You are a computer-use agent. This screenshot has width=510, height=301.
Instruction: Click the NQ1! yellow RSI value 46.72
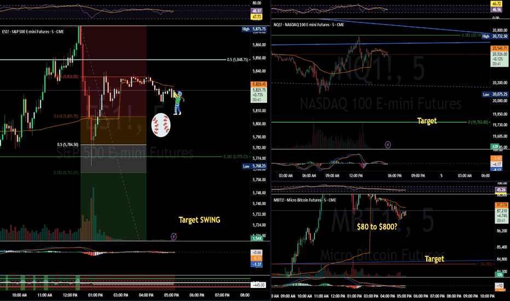[x=496, y=4]
